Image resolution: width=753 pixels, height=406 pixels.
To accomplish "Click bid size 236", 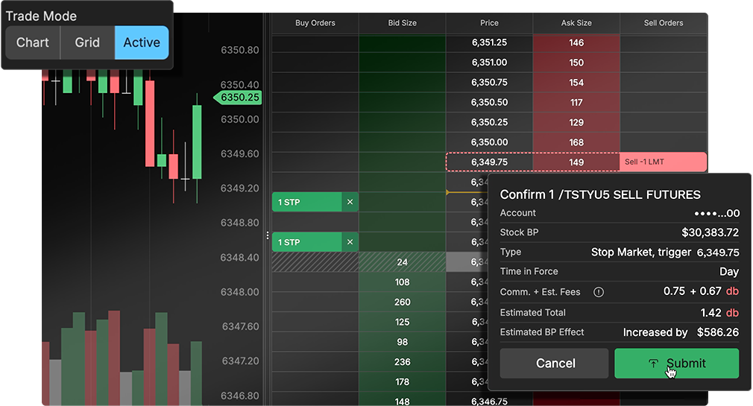I will tap(403, 362).
